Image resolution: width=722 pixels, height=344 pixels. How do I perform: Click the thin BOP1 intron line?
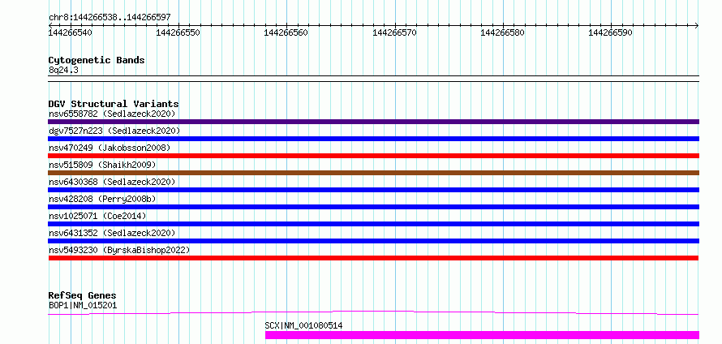[x=373, y=312]
